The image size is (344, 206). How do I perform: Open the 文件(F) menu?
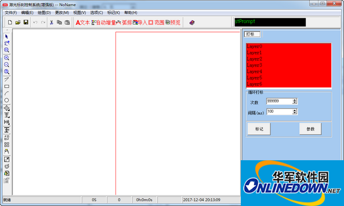point(11,13)
